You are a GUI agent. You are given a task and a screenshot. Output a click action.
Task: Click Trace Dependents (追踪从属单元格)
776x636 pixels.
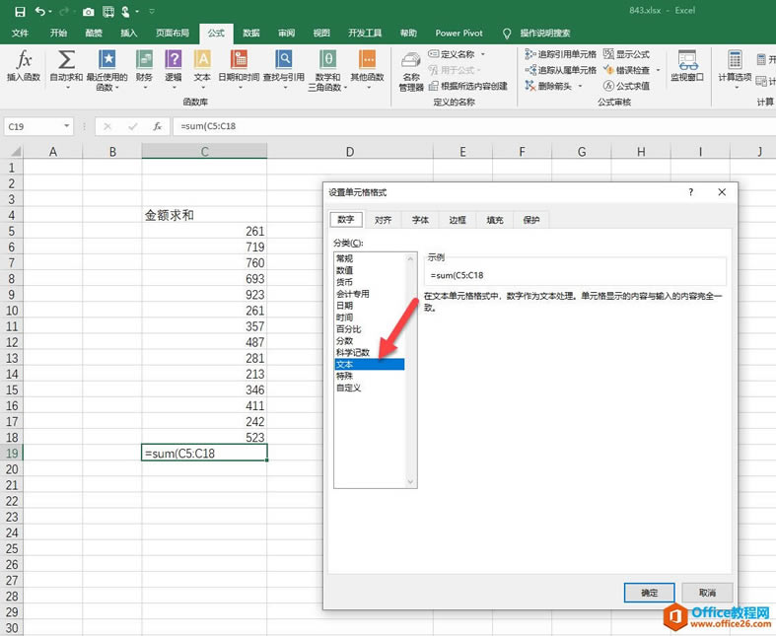coord(560,70)
